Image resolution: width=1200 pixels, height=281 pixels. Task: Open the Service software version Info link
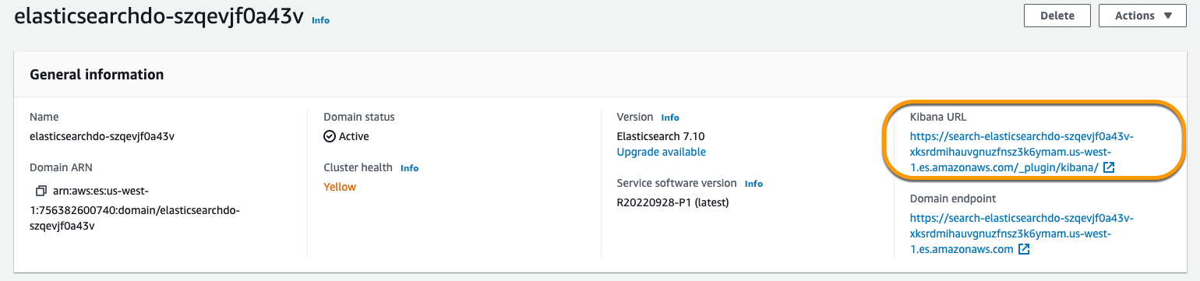click(x=754, y=184)
